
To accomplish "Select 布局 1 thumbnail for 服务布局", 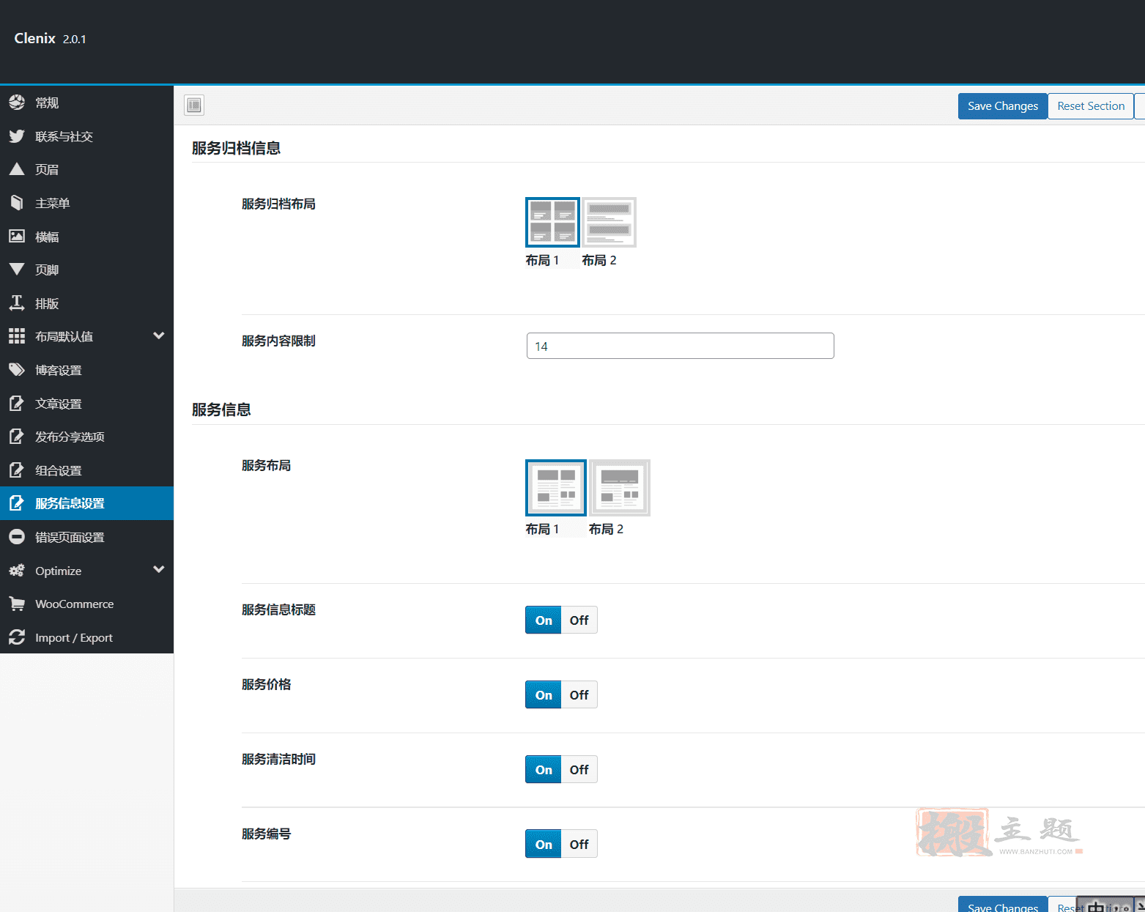I will point(556,488).
